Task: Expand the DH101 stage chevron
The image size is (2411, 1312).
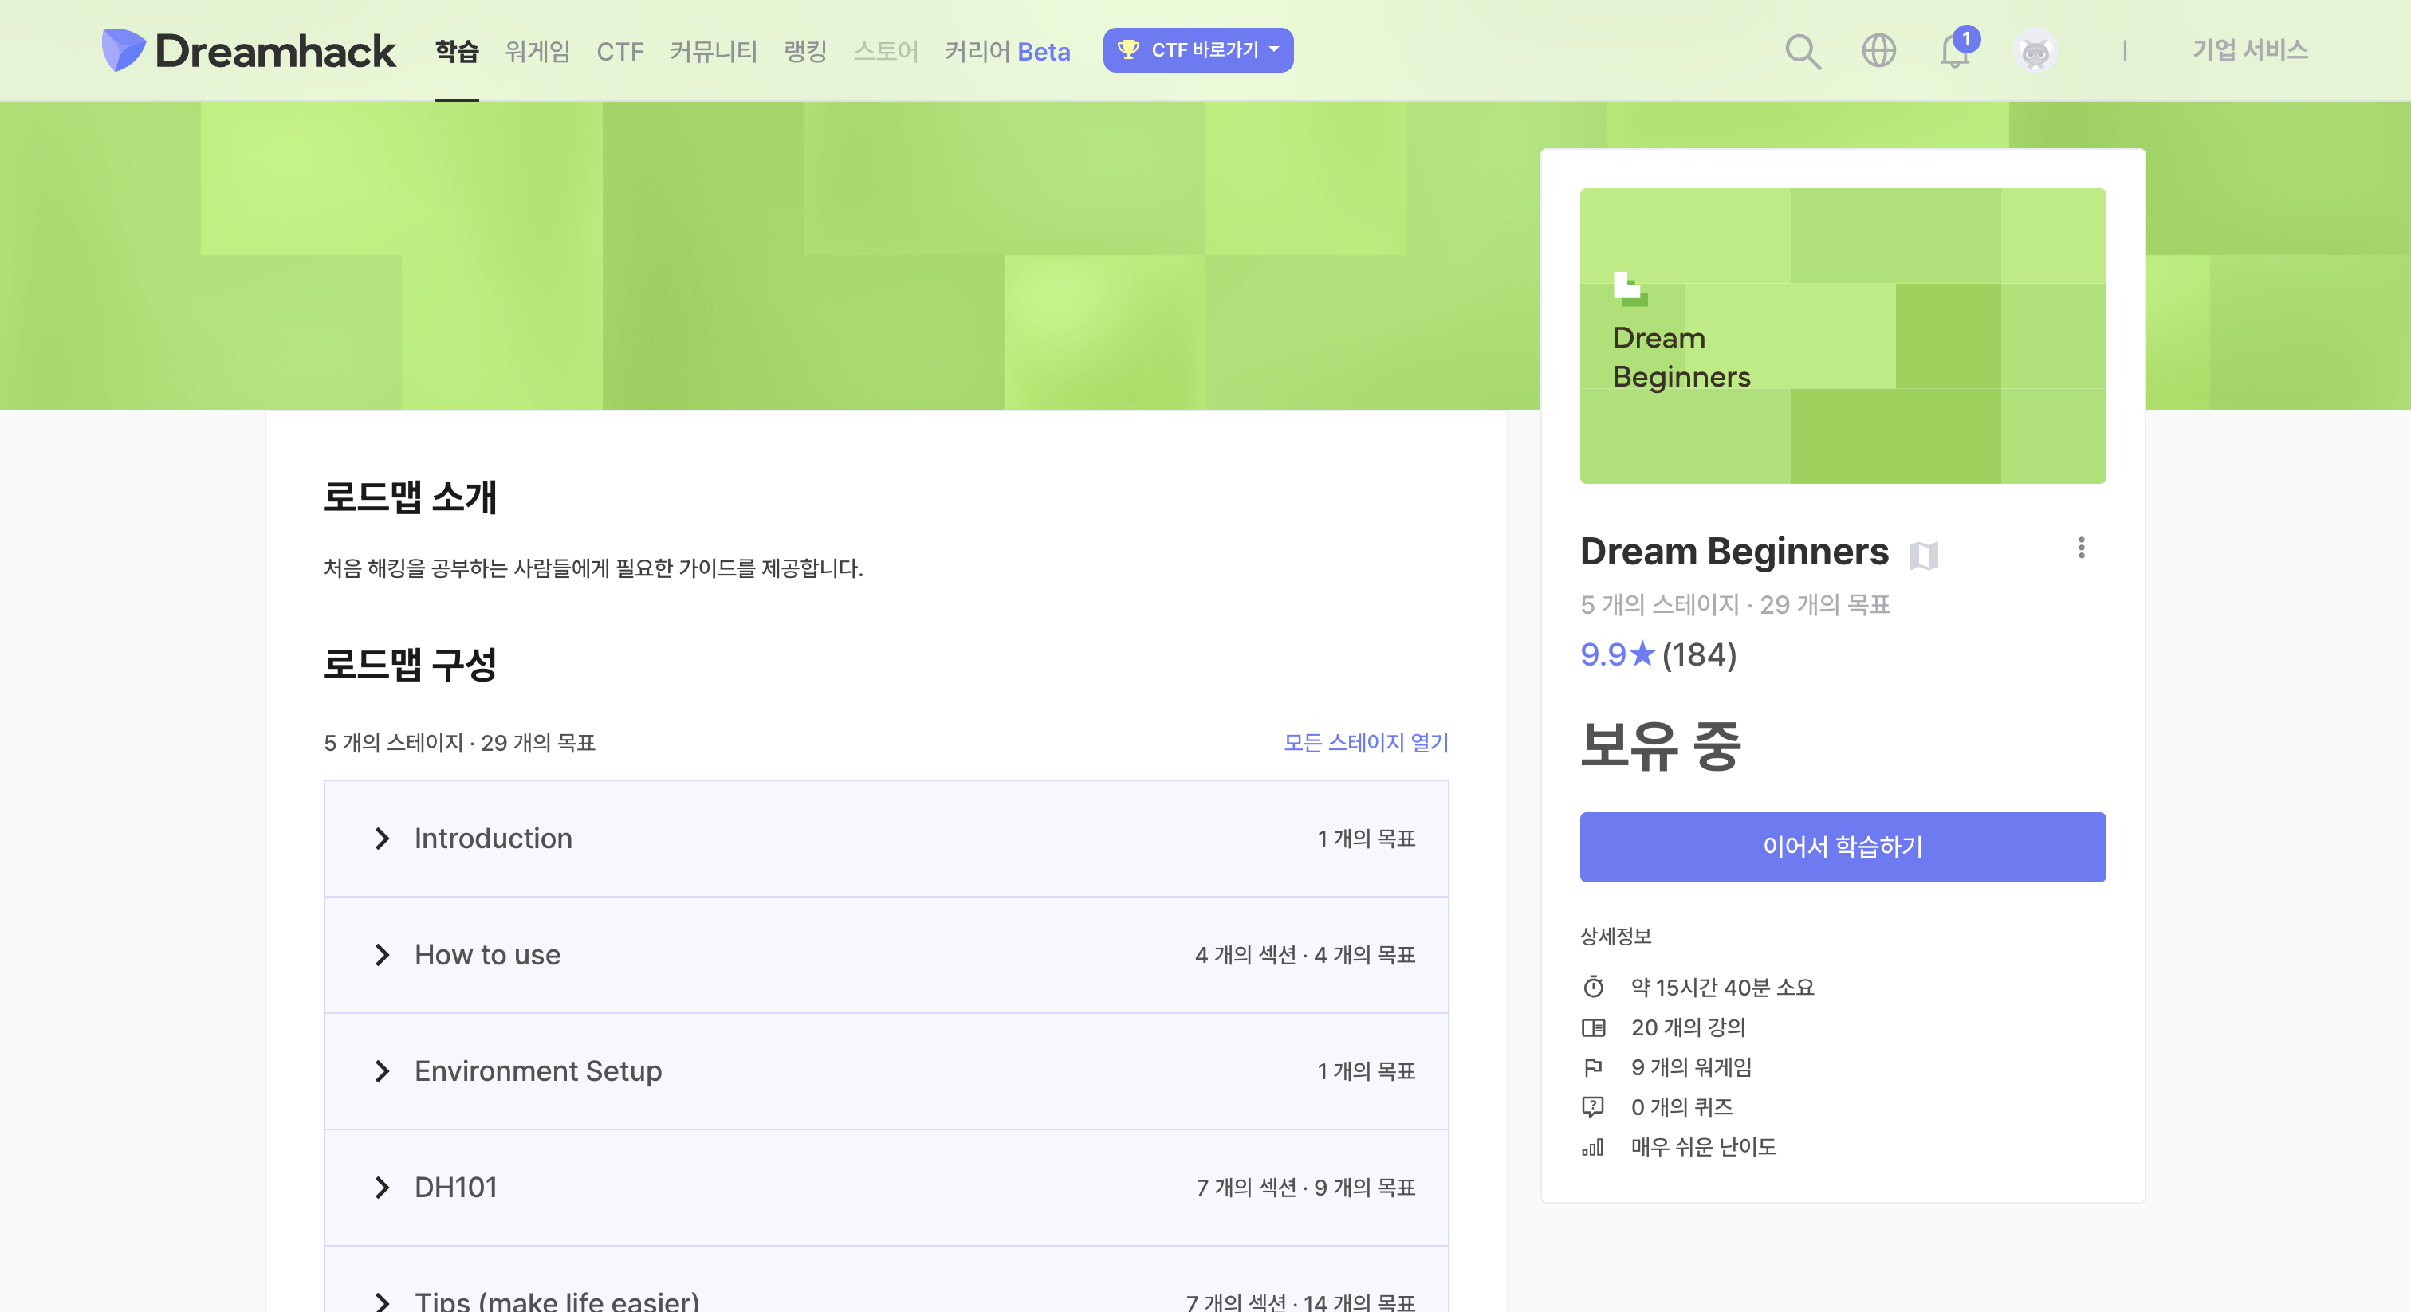Action: tap(382, 1187)
